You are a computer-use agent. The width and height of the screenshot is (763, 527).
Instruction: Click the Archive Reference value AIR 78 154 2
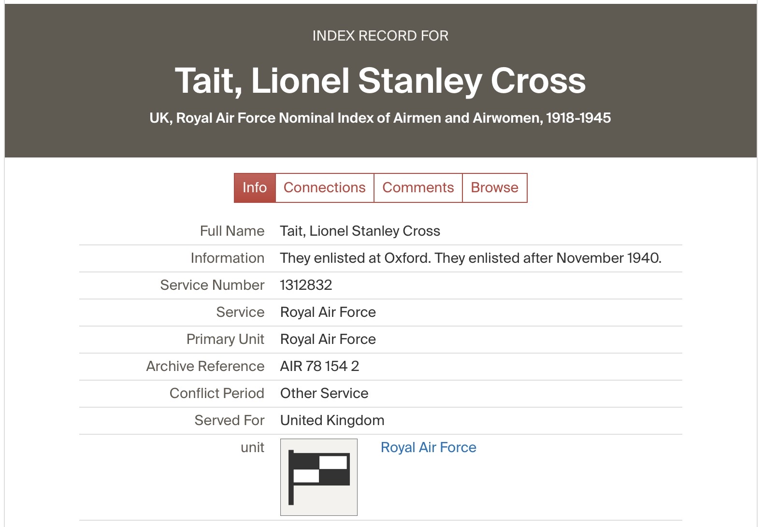[319, 366]
